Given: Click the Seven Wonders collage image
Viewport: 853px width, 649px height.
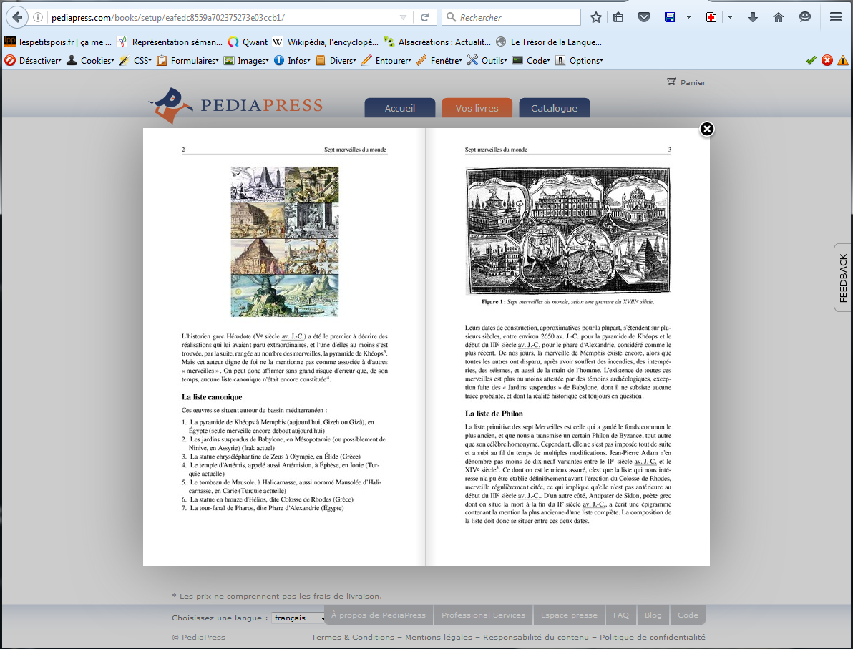Looking at the screenshot, I should tap(284, 241).
